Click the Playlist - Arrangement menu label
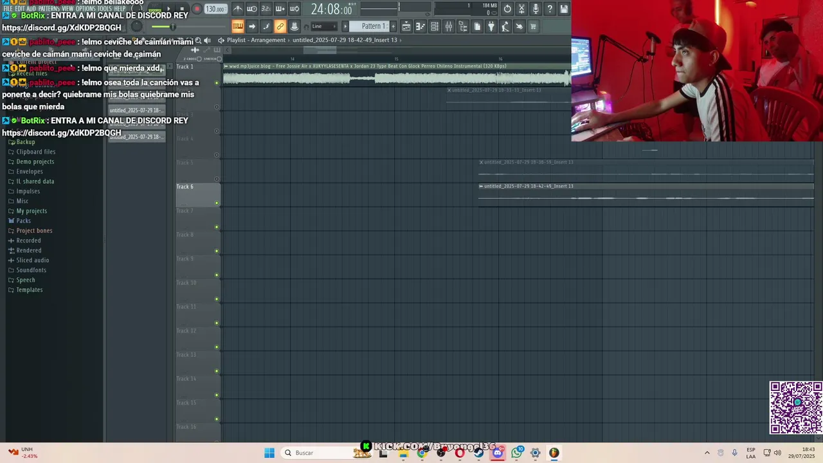Screen dimensions: 823x463 point(256,40)
